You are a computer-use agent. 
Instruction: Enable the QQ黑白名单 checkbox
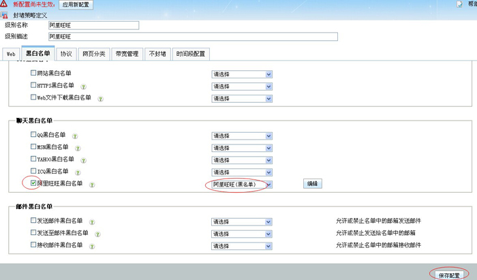pos(33,135)
